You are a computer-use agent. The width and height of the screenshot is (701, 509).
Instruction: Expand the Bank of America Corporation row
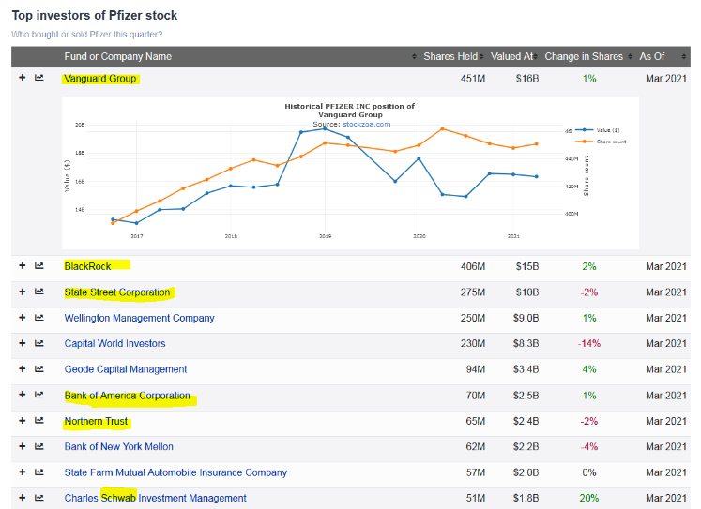click(22, 395)
